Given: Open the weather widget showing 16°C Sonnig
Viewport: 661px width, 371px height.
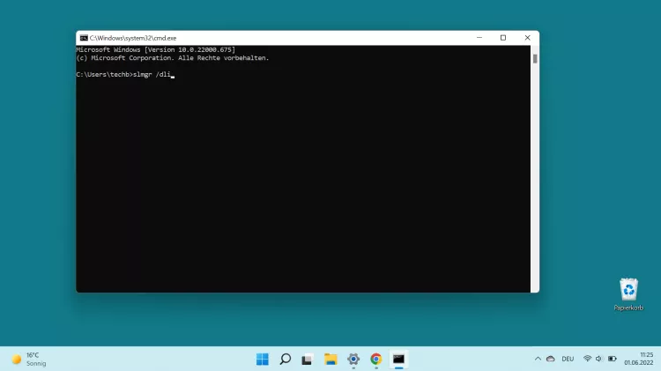Looking at the screenshot, I should click(x=29, y=360).
